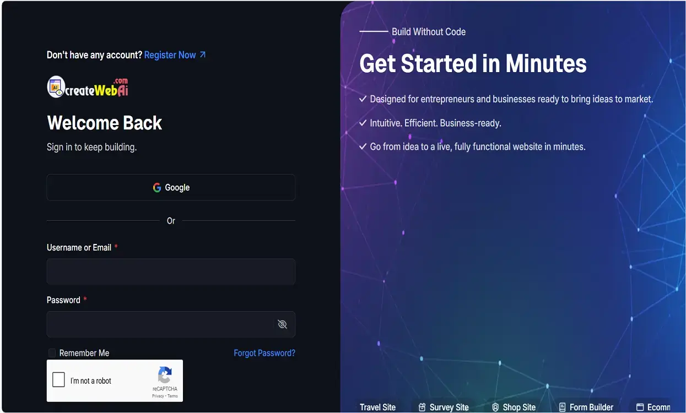Sign in with the Google button
Viewport: 686px width, 413px height.
point(171,187)
